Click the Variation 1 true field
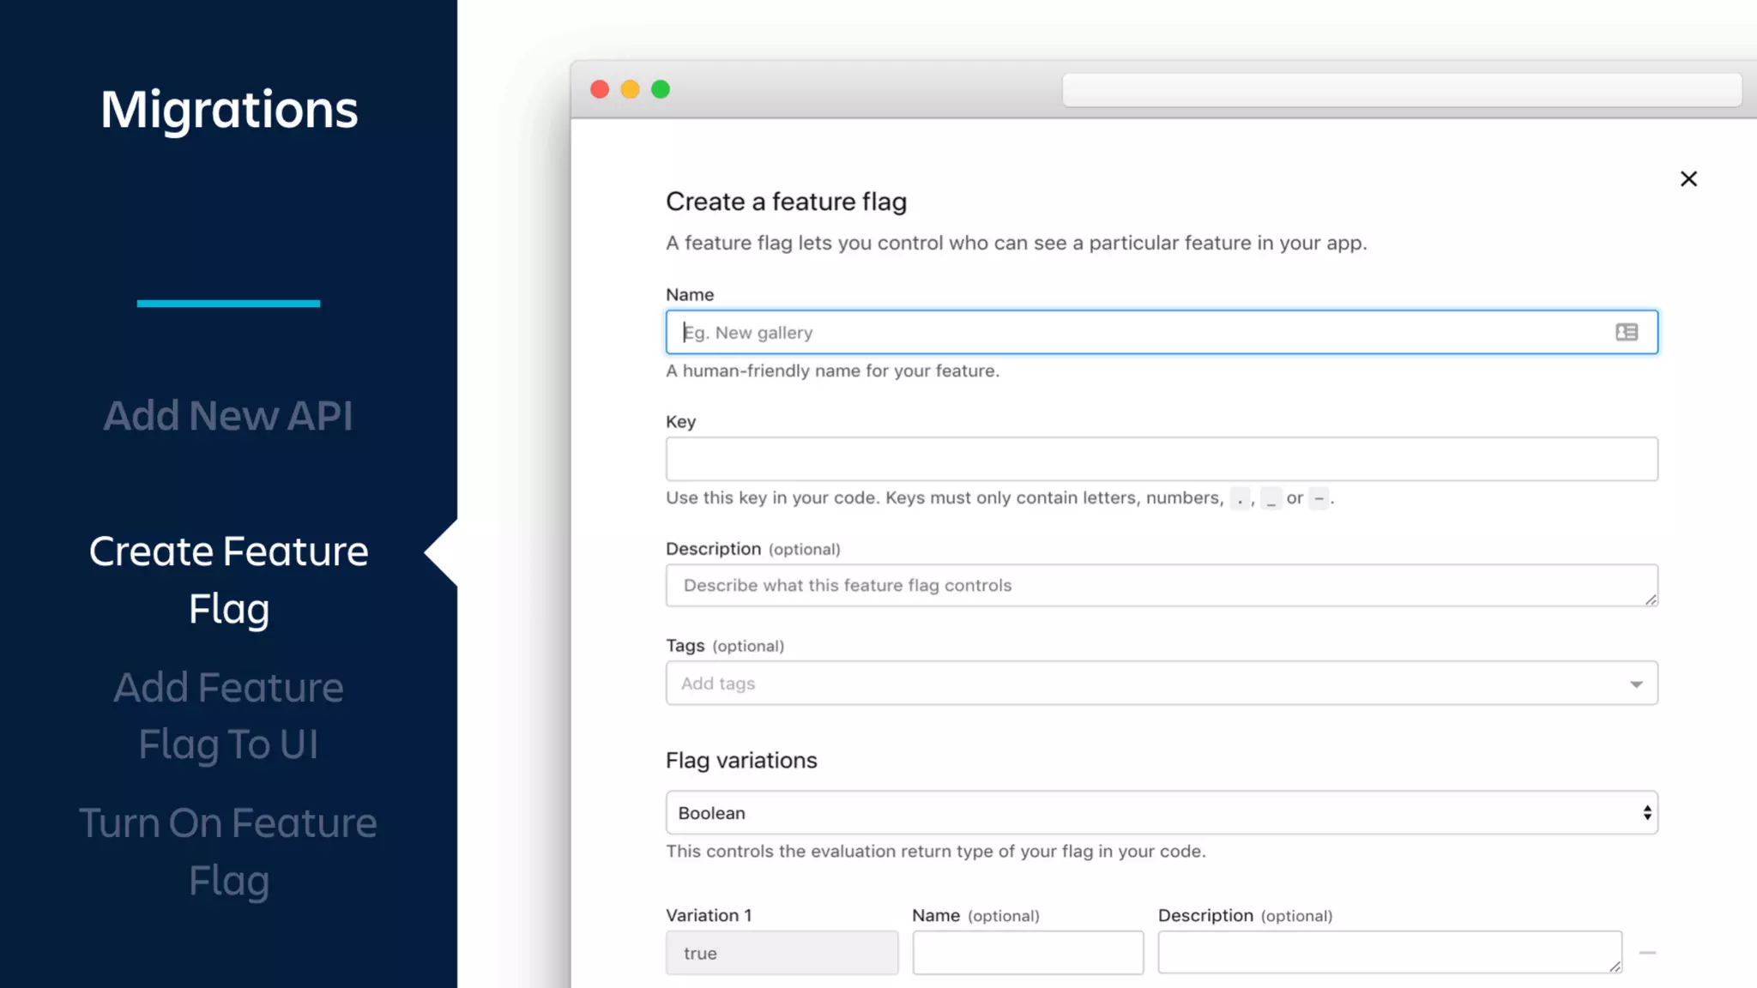The image size is (1757, 988). (x=782, y=953)
